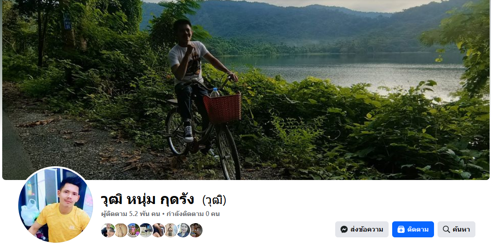Send a message via ส่งข้อความ button
The width and height of the screenshot is (491, 248).
tap(361, 229)
